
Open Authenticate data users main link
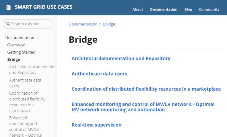[x=99, y=74]
